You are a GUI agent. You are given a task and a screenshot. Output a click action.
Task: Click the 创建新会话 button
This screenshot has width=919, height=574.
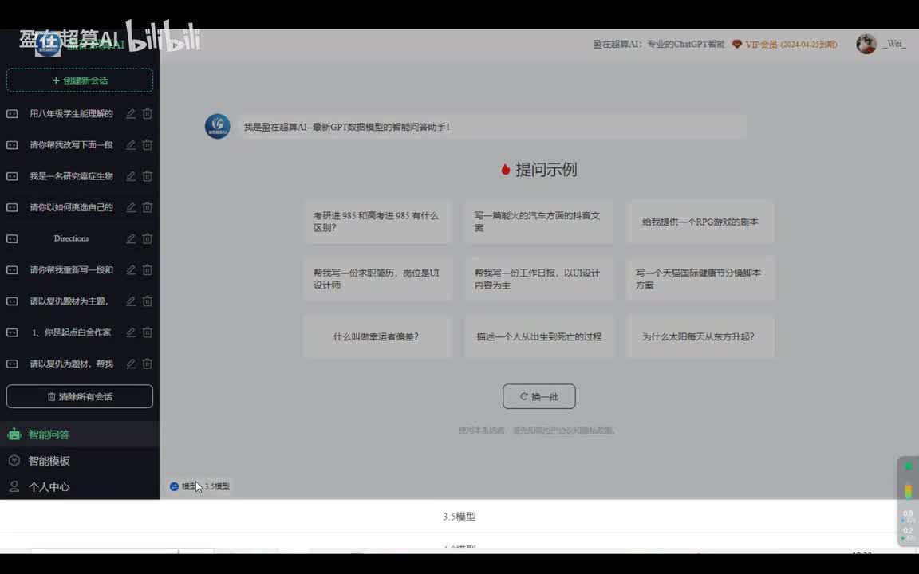coord(80,81)
